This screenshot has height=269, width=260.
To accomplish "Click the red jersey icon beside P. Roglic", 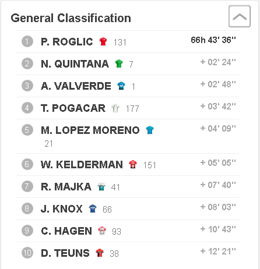I will pyautogui.click(x=103, y=41).
